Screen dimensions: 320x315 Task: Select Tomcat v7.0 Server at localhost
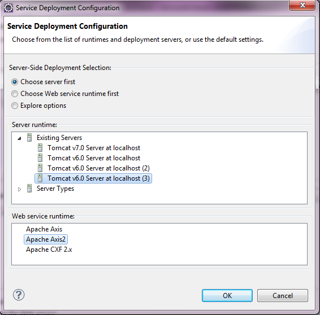click(x=94, y=148)
